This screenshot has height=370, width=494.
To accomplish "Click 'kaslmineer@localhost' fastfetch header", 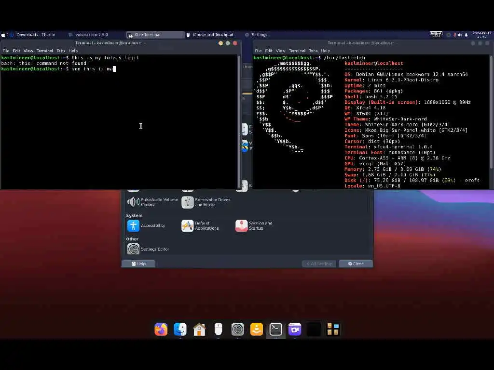I will tap(374, 63).
